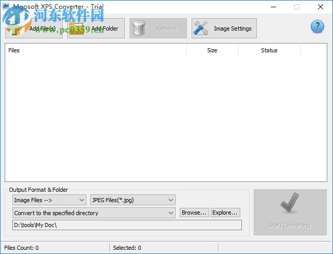Screen dimensions: 333x254
Task: Click the Mgosoft app icon in title bar
Action: click(x=6, y=7)
